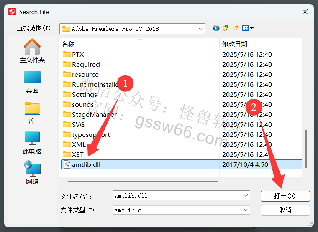
Task: Open the 库 libraries location
Action: 32,113
